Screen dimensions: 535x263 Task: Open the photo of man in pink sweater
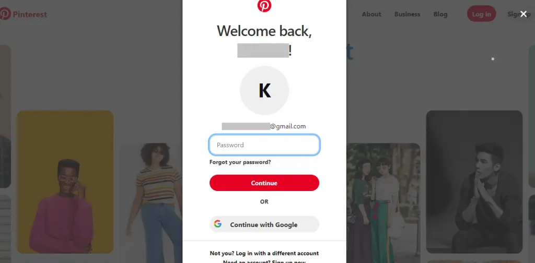pyautogui.click(x=65, y=182)
